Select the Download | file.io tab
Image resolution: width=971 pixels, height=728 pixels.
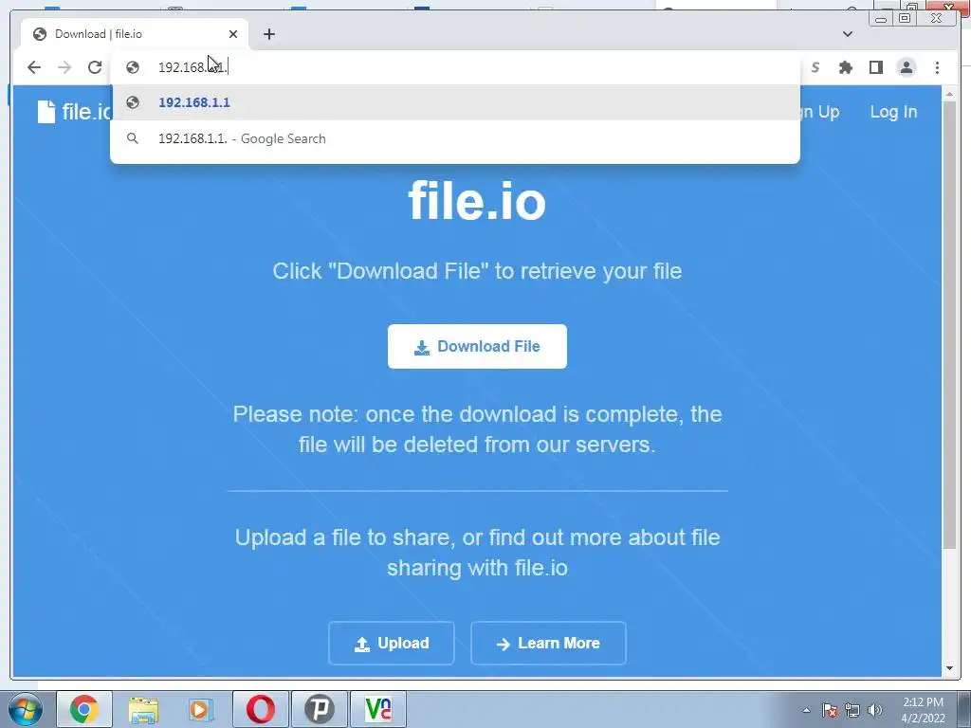(135, 34)
